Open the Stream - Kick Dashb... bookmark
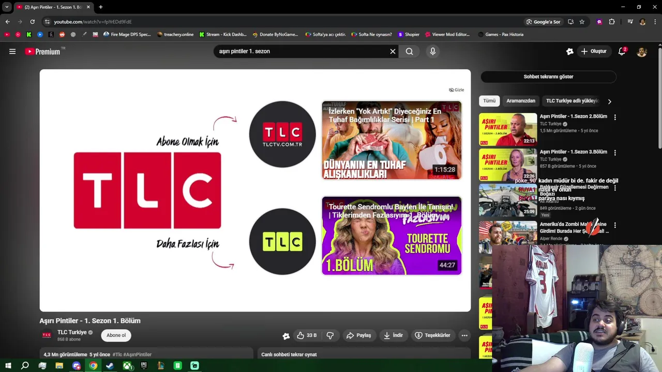This screenshot has height=372, width=662. pyautogui.click(x=223, y=35)
